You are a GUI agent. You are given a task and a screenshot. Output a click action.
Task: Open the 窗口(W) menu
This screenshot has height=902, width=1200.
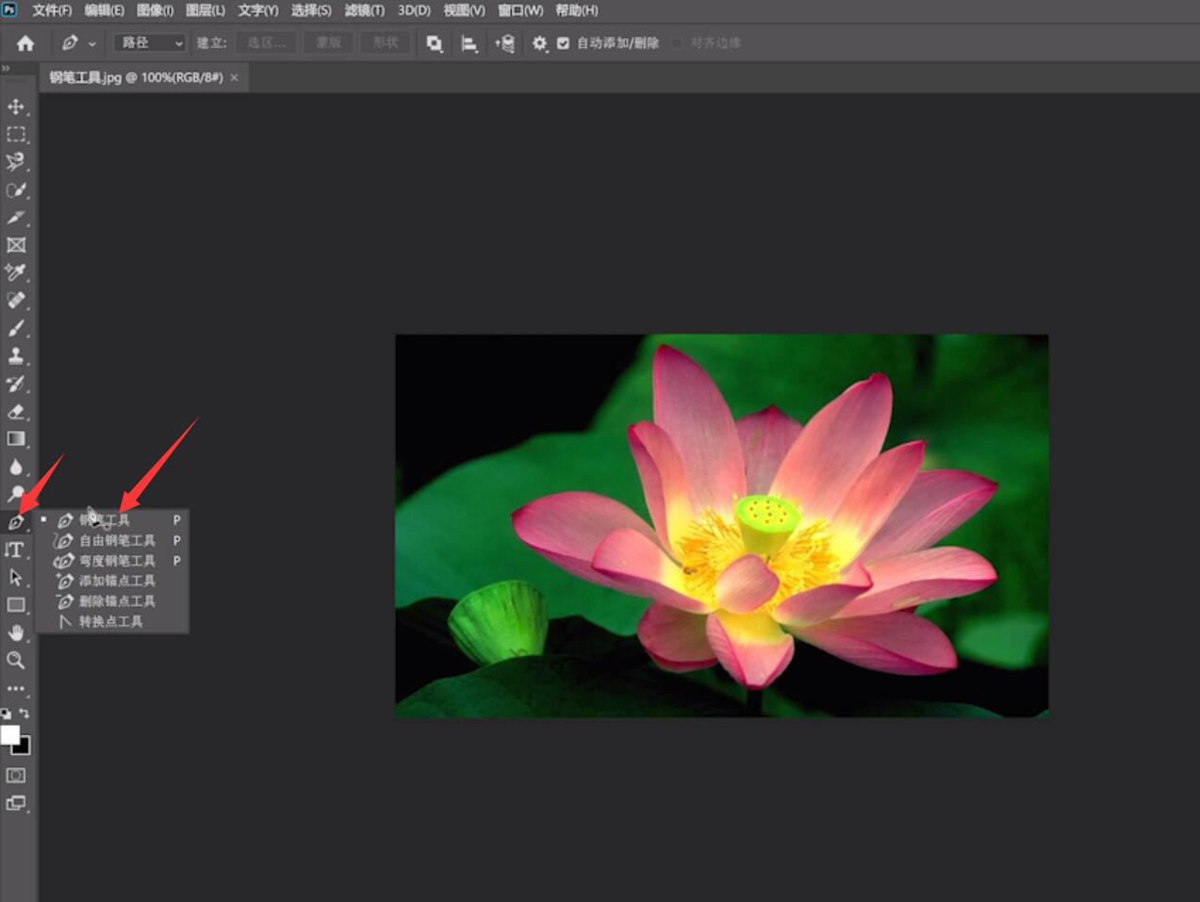tap(520, 10)
